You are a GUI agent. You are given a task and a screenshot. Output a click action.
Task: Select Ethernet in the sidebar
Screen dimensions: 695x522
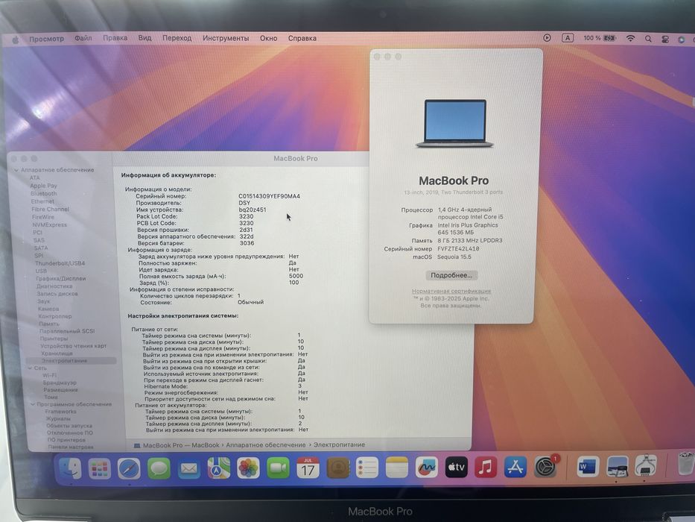(x=42, y=201)
